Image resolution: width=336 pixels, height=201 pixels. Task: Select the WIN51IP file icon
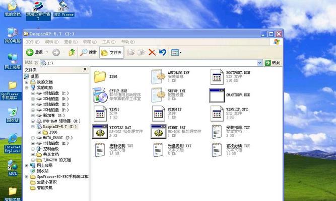click(x=158, y=114)
